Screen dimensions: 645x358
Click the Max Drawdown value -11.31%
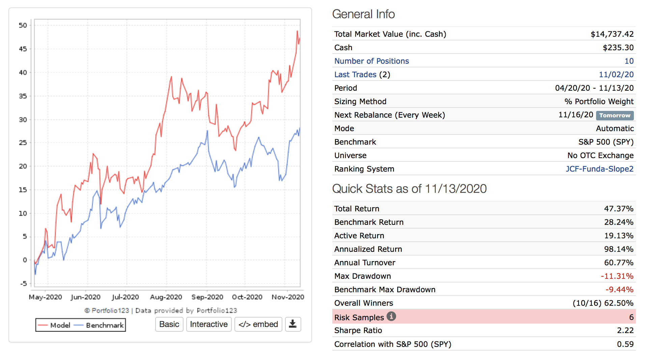point(617,276)
